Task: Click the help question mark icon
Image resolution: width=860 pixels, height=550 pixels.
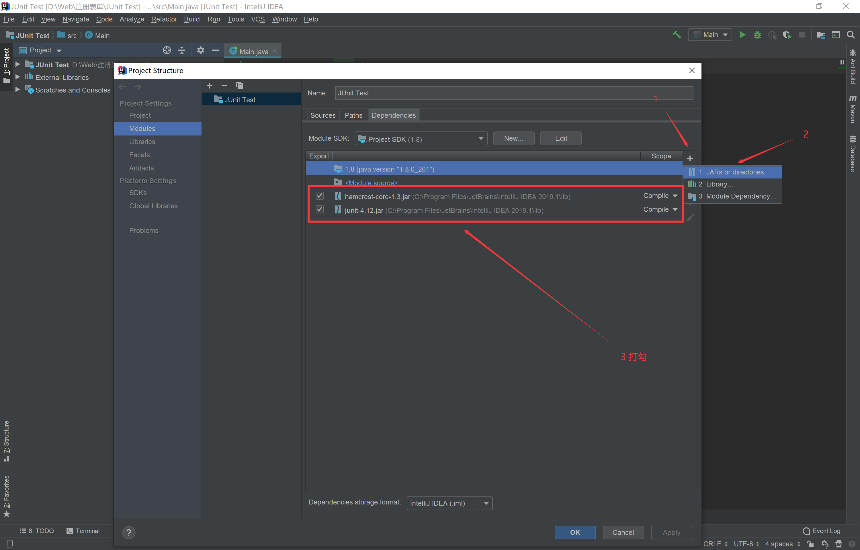Action: point(129,533)
